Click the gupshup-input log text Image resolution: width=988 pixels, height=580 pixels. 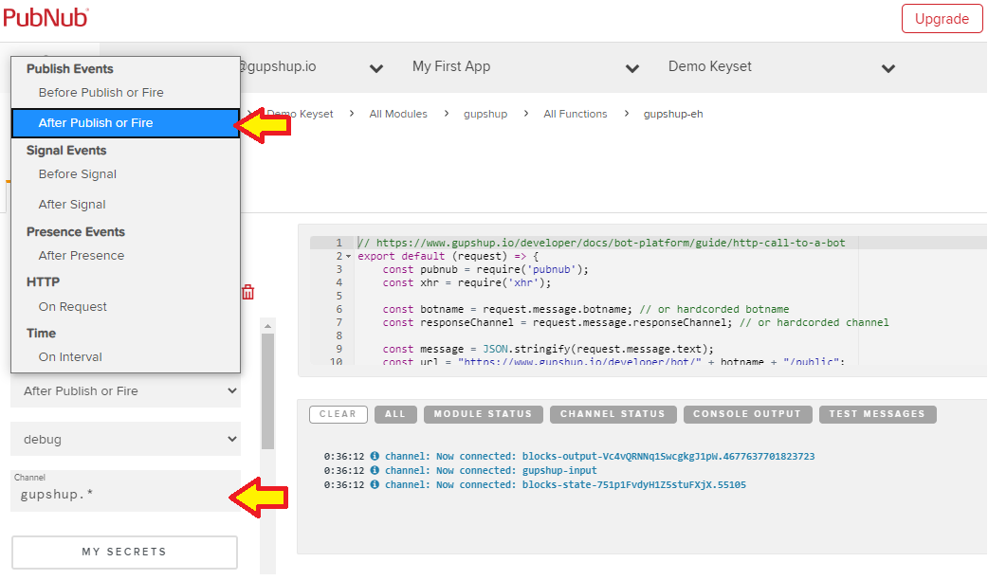click(491, 470)
